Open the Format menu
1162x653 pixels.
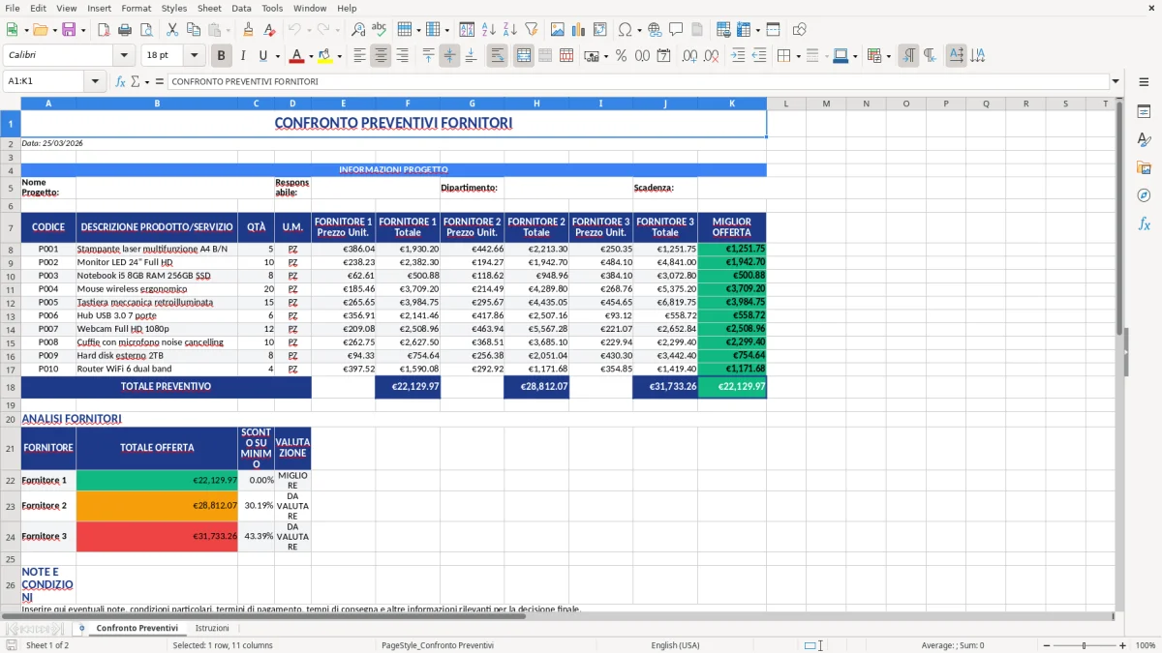pyautogui.click(x=136, y=8)
